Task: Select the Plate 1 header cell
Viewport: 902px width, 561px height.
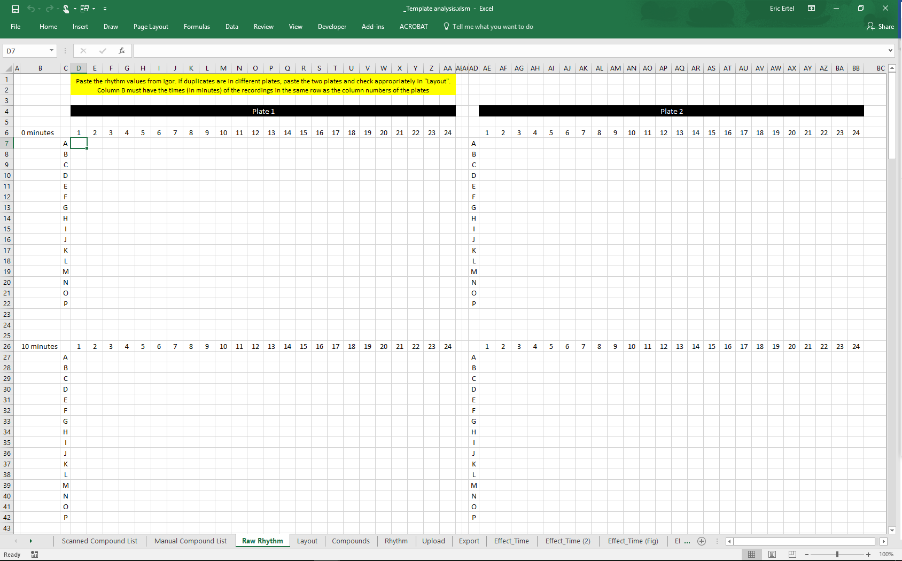Action: [x=263, y=111]
